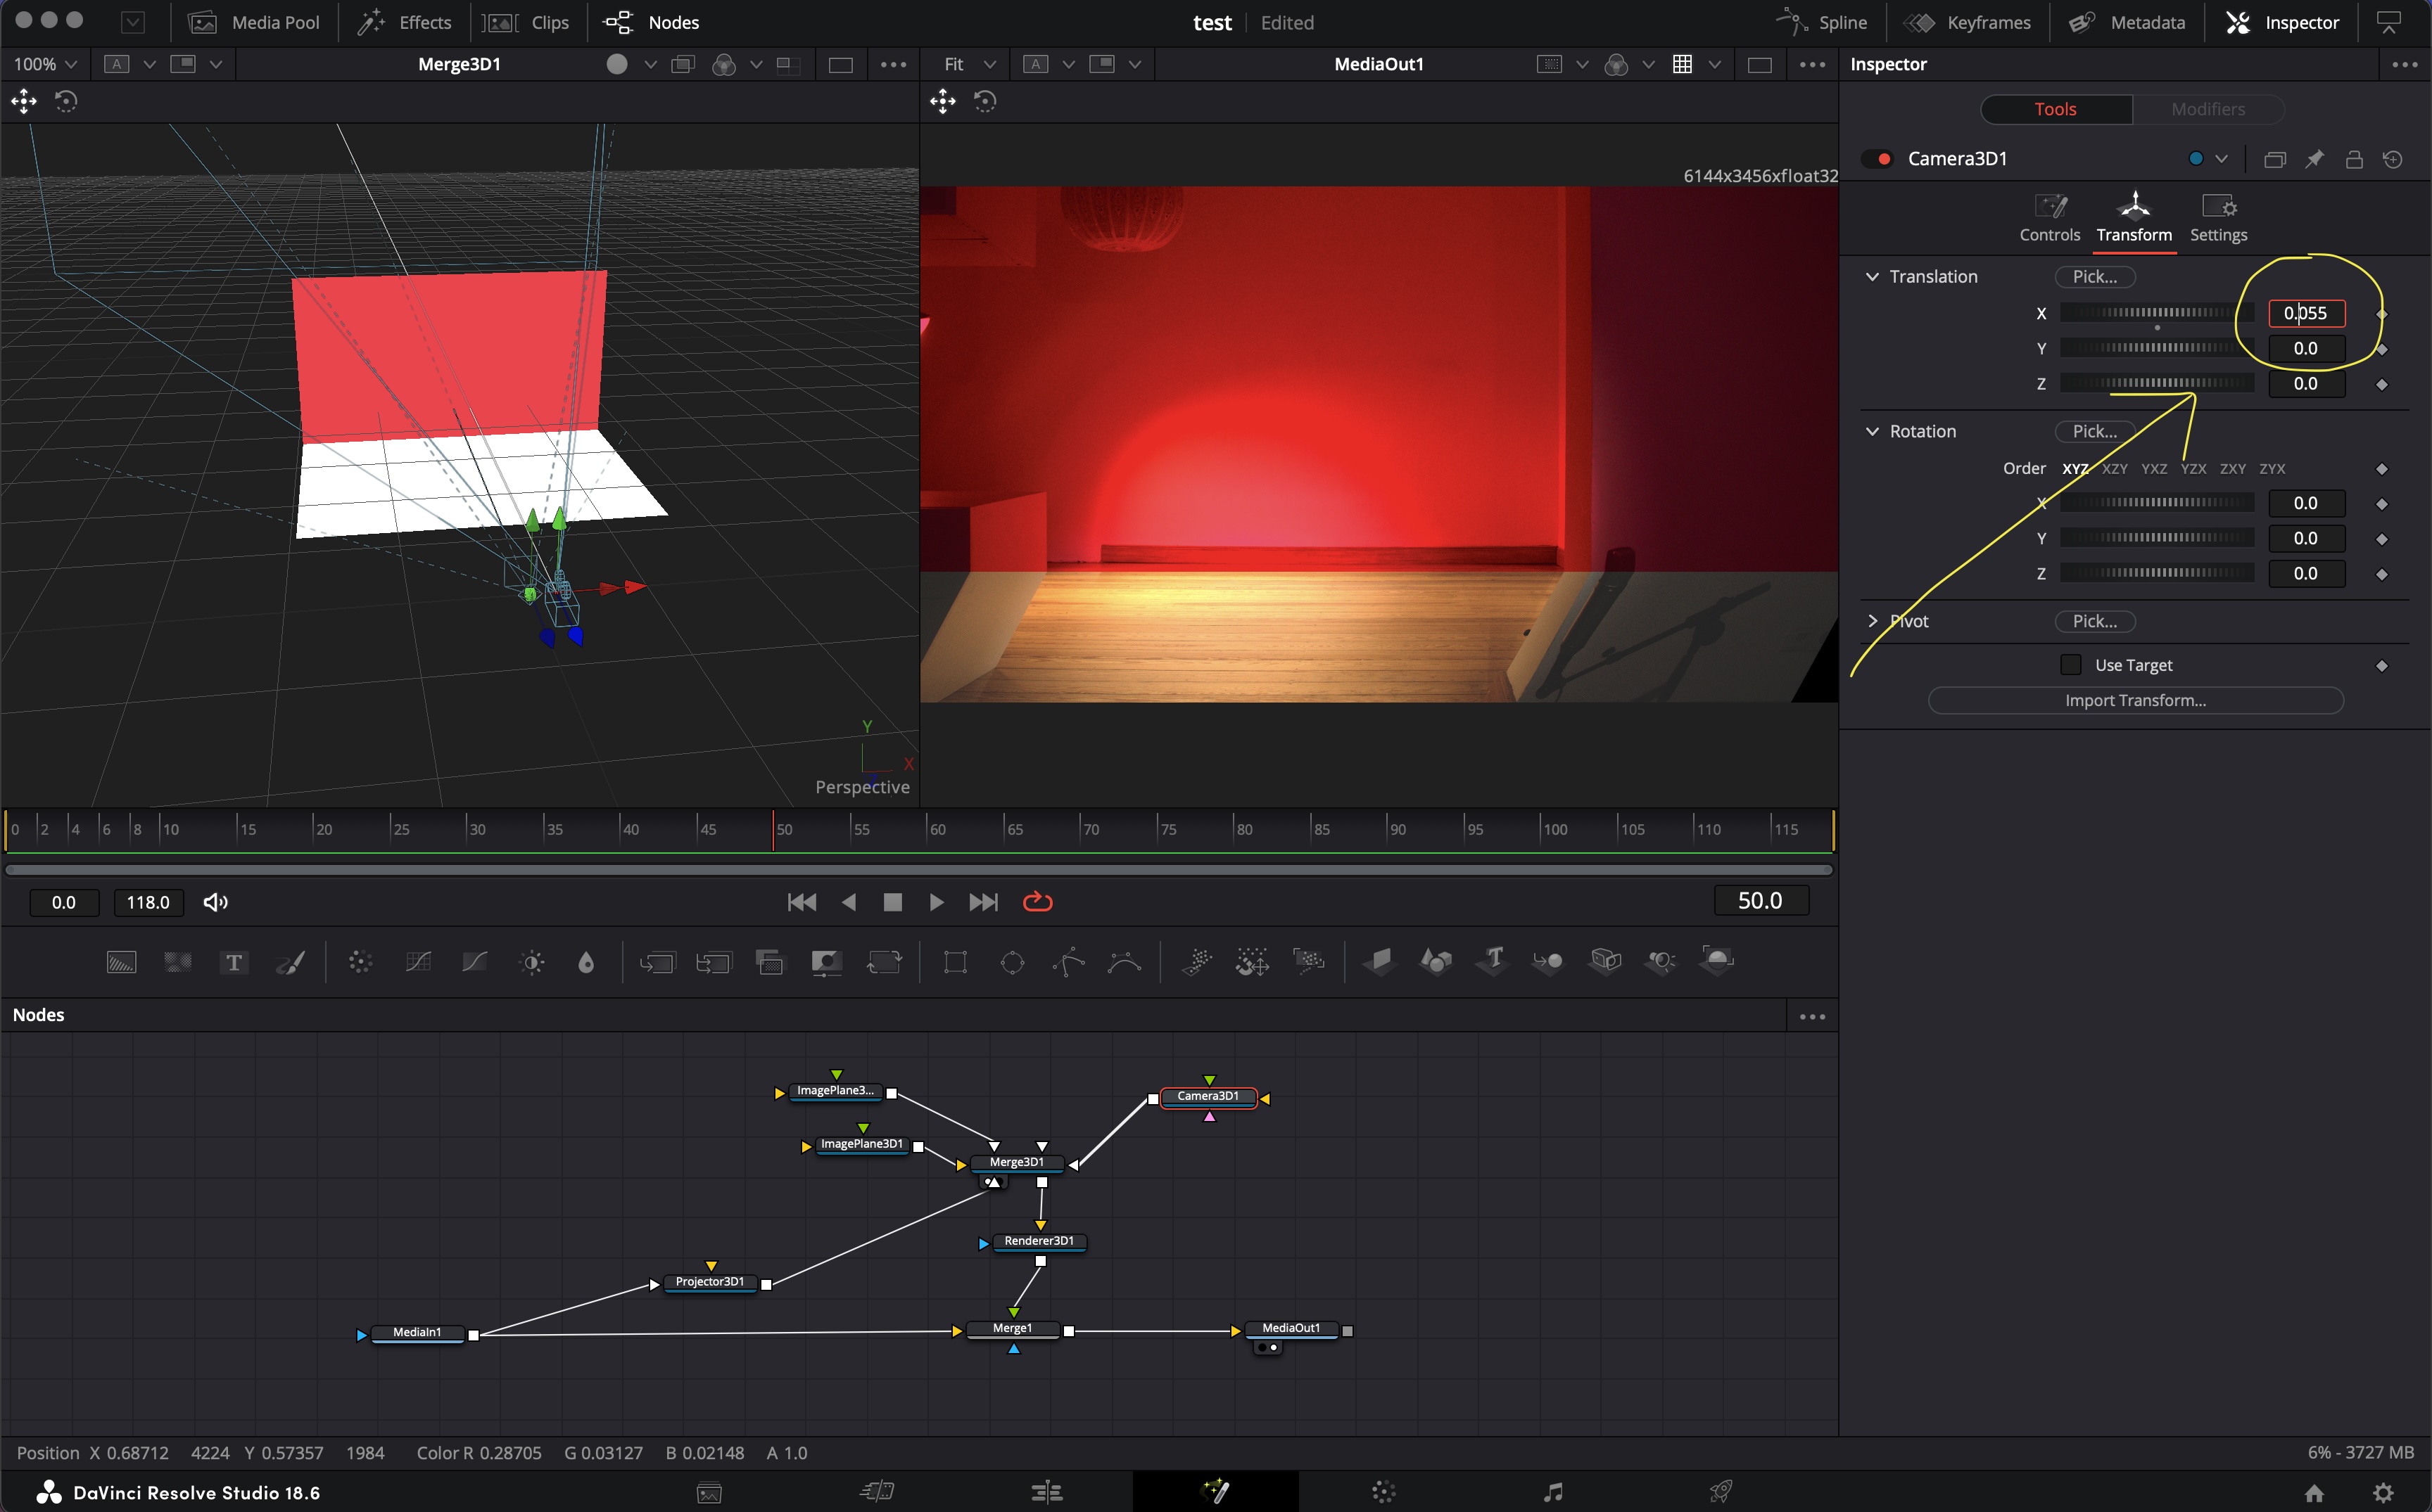Enable the Use Target checkbox
The width and height of the screenshot is (2432, 1512).
2071,665
